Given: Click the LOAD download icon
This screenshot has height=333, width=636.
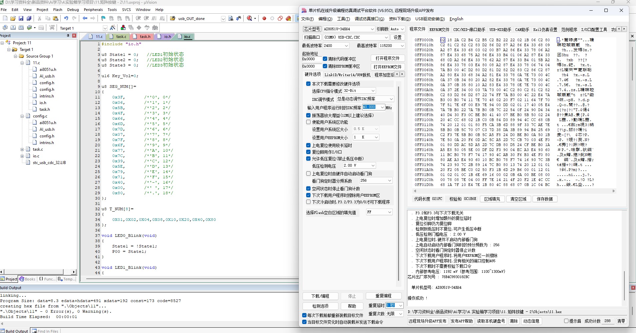Looking at the screenshot, I should tap(52, 28).
